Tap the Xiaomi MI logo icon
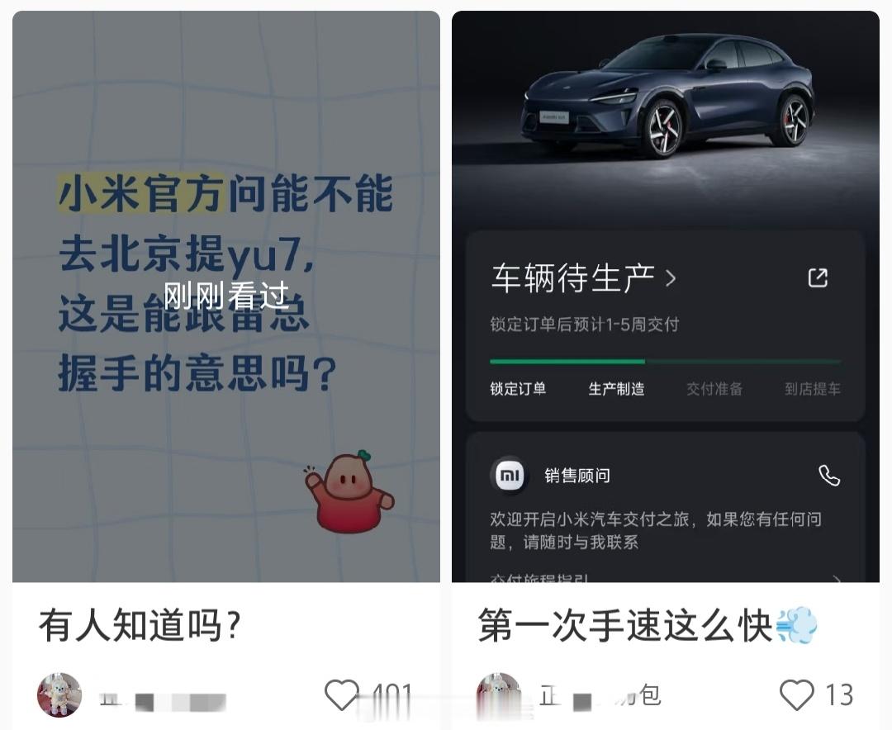The height and width of the screenshot is (730, 892). click(509, 475)
